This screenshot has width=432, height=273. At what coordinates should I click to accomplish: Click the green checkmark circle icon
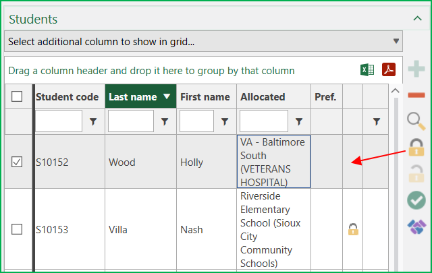coord(416,200)
